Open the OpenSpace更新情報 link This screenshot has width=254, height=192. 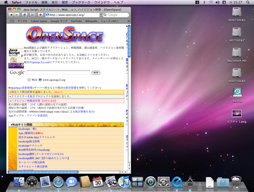[x=21, y=88]
